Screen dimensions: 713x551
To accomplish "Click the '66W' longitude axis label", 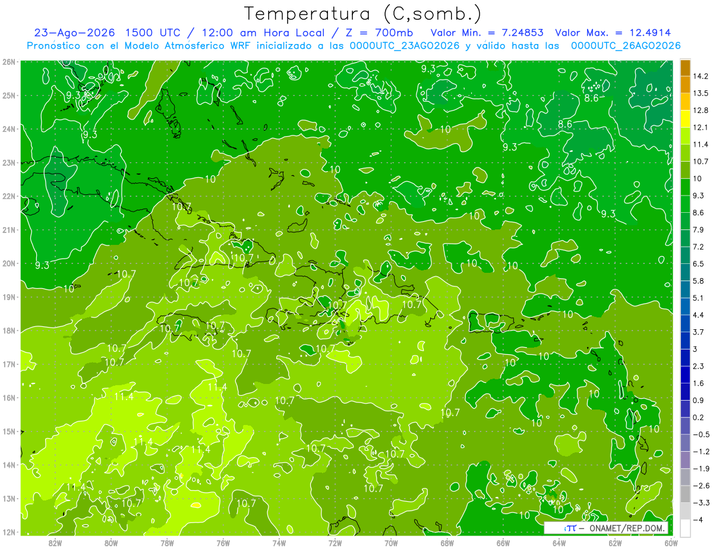I will tap(503, 543).
